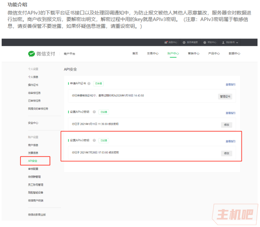
Task: Click the 商户平台 label near logo
Action: tap(69, 54)
